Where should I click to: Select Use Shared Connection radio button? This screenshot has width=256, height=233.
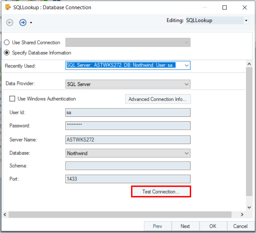point(6,42)
